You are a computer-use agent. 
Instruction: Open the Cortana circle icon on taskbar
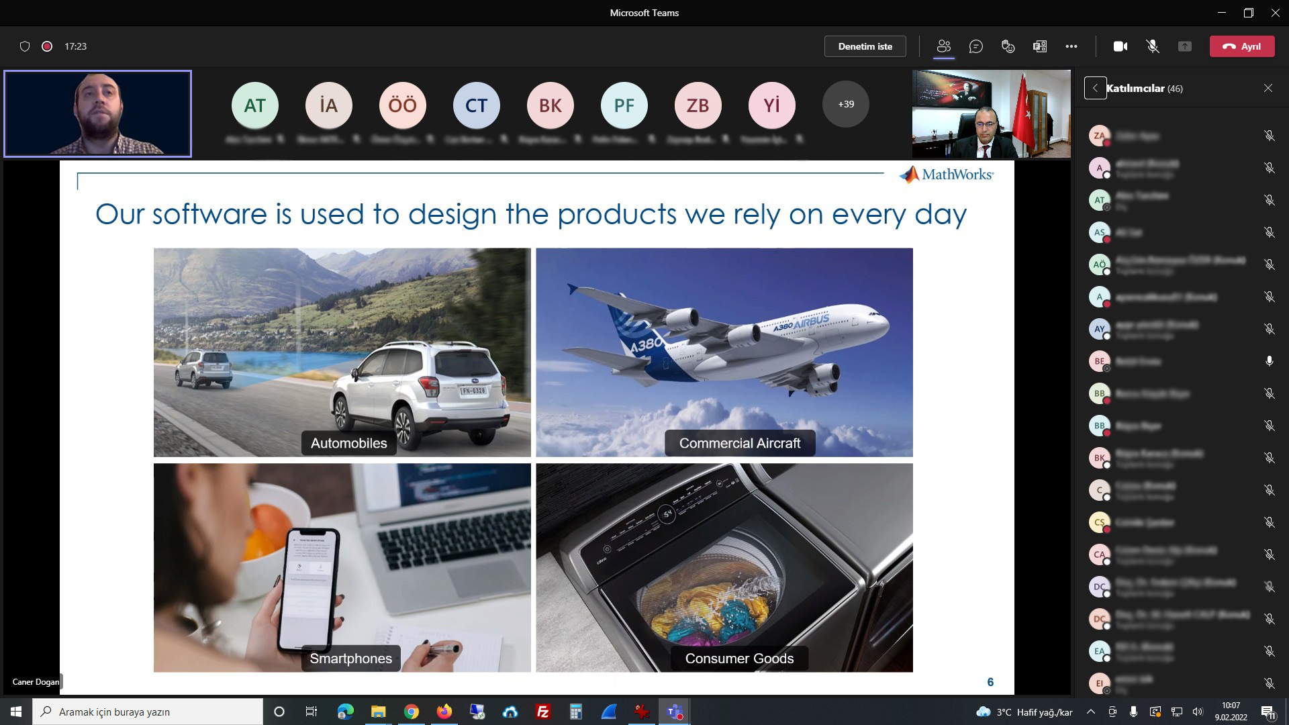pyautogui.click(x=279, y=712)
